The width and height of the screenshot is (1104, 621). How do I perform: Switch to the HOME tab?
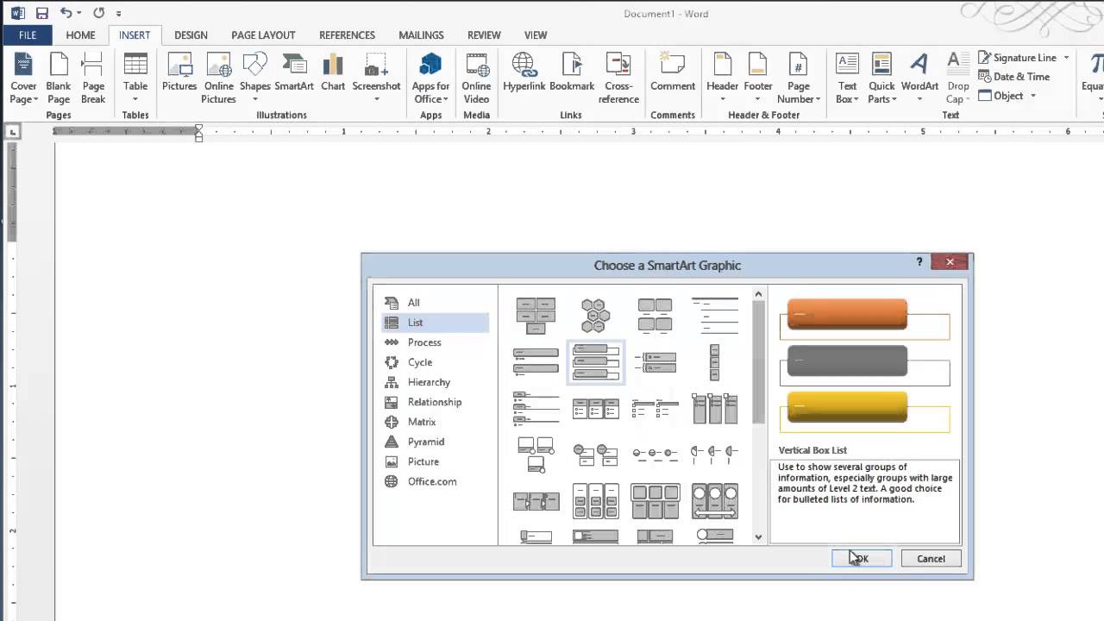(x=80, y=35)
